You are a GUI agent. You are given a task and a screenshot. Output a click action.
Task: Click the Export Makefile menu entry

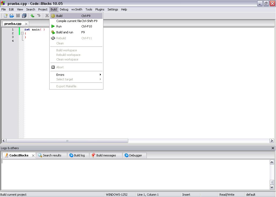pos(76,86)
